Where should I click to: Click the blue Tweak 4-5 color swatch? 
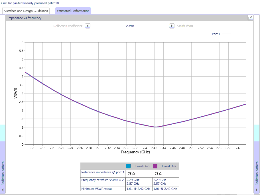tap(128, 166)
